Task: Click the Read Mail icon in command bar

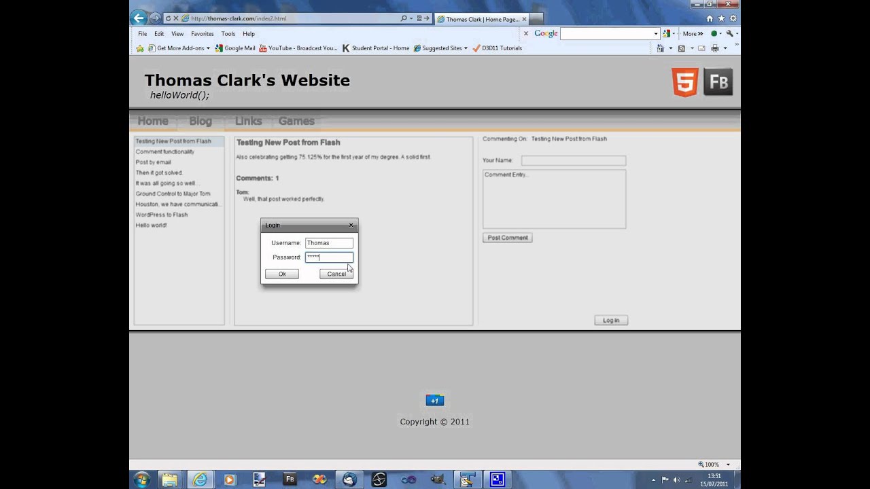Action: (701, 48)
